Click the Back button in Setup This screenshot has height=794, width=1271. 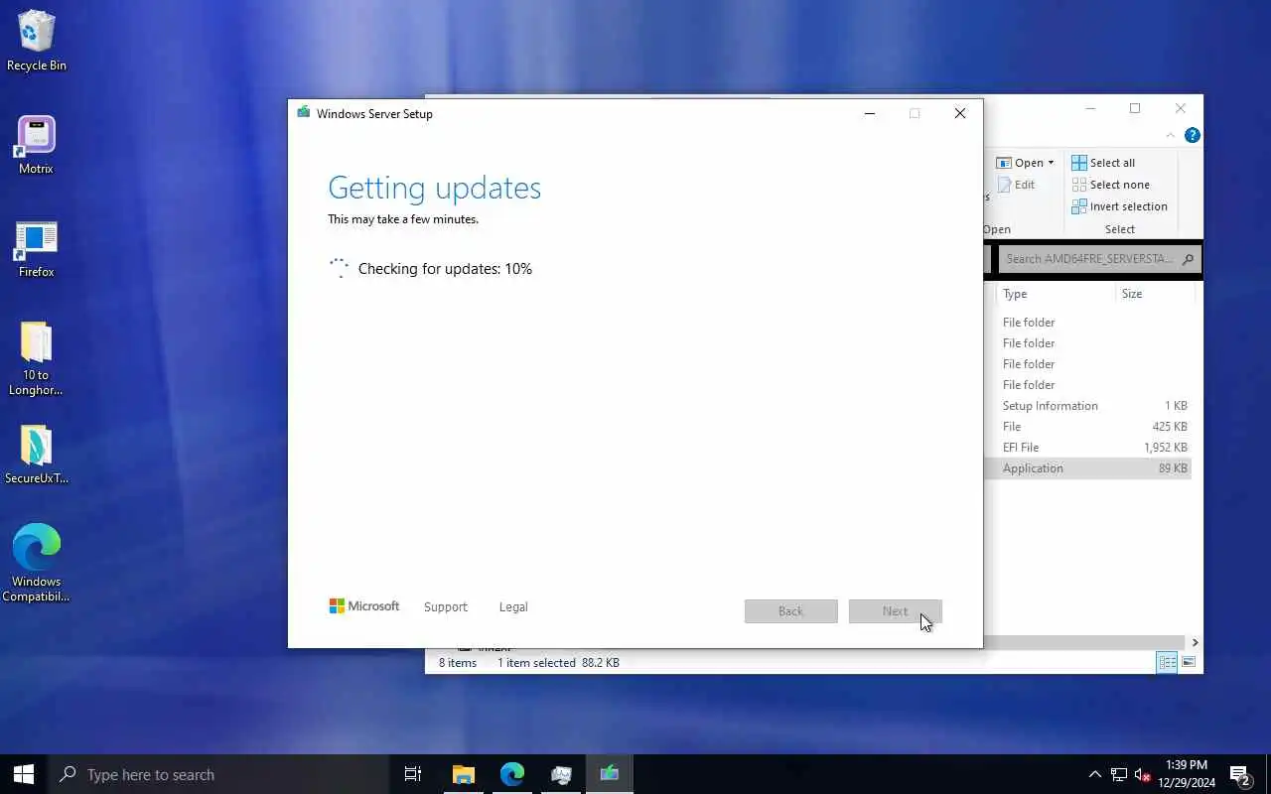click(790, 611)
